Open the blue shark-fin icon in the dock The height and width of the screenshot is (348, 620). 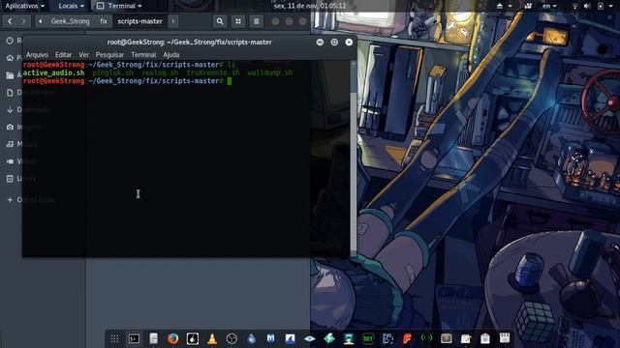click(290, 338)
